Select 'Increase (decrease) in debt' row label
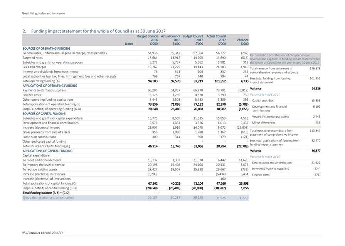Viewport: 345px width, 246px height. click(41, 127)
